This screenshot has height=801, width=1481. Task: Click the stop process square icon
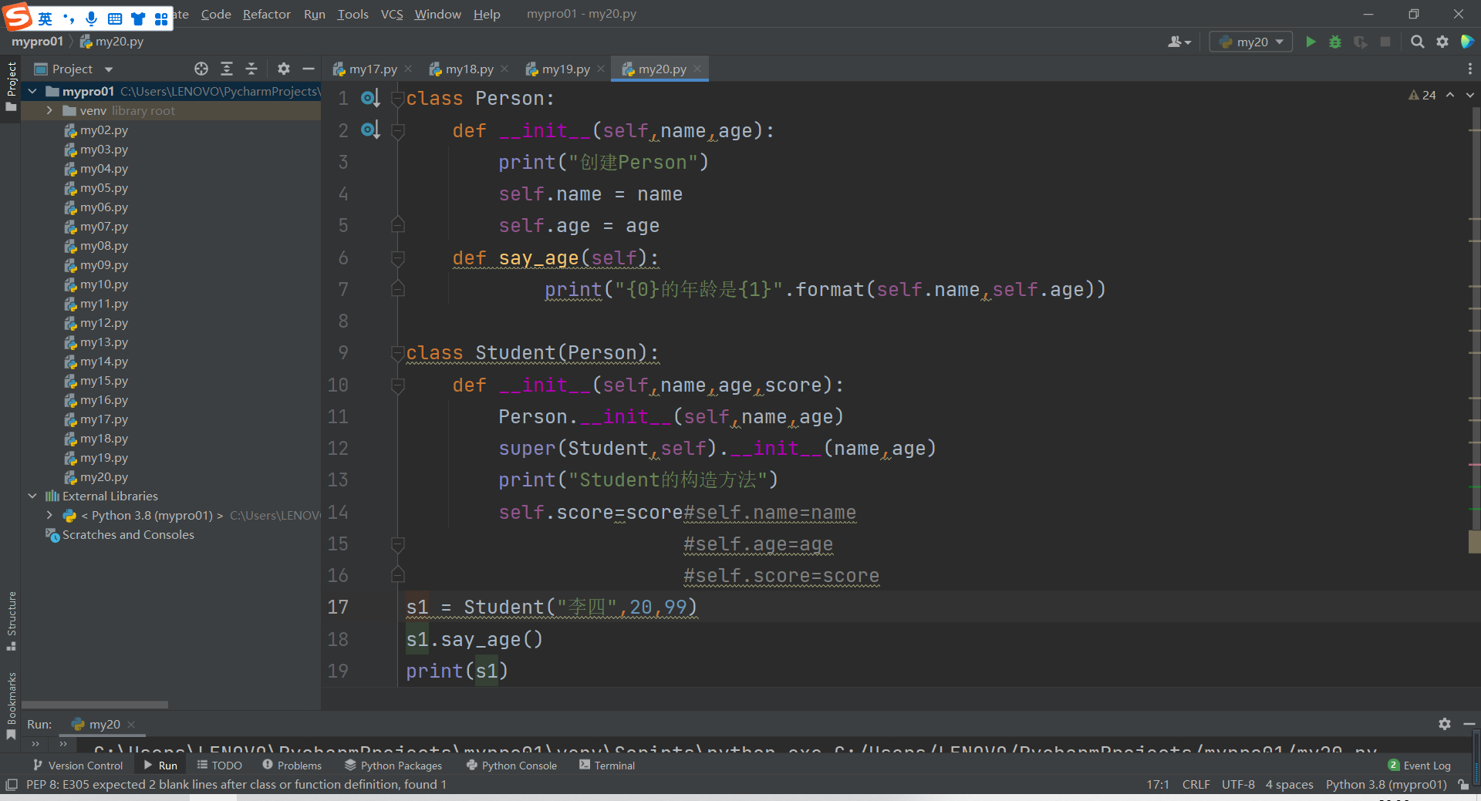[x=1385, y=42]
